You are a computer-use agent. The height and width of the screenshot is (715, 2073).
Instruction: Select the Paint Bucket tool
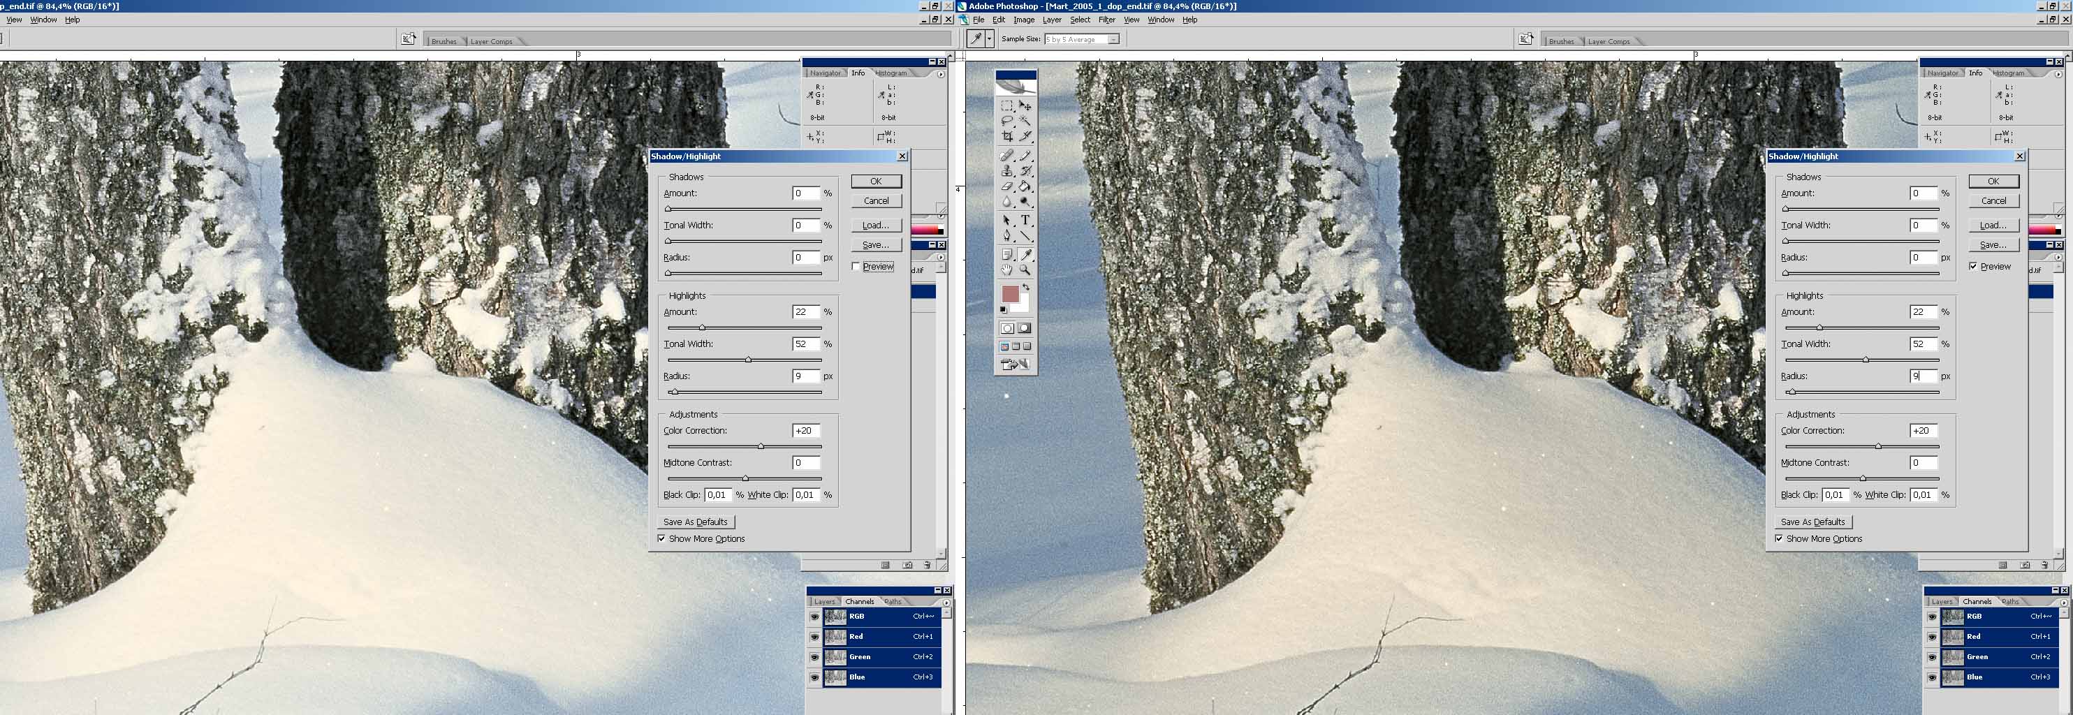pos(1025,186)
